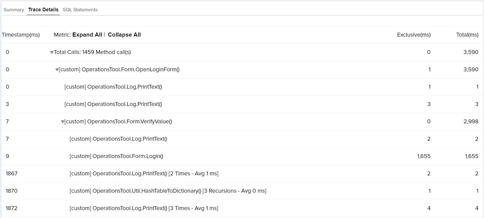Image resolution: width=484 pixels, height=218 pixels.
Task: Click the Log.PrintText() row at timestamp 7
Action: pyautogui.click(x=118, y=139)
